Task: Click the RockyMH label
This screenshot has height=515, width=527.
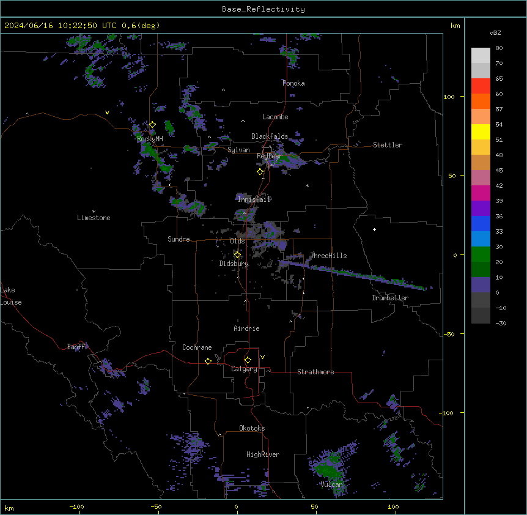Action: point(150,139)
